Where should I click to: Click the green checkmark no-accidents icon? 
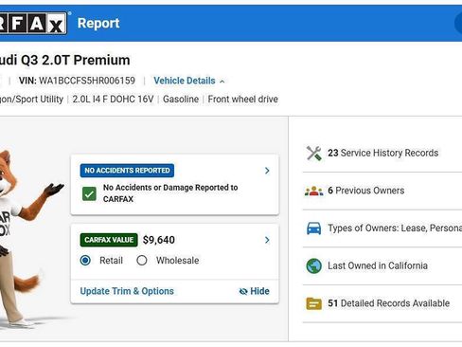coord(89,193)
